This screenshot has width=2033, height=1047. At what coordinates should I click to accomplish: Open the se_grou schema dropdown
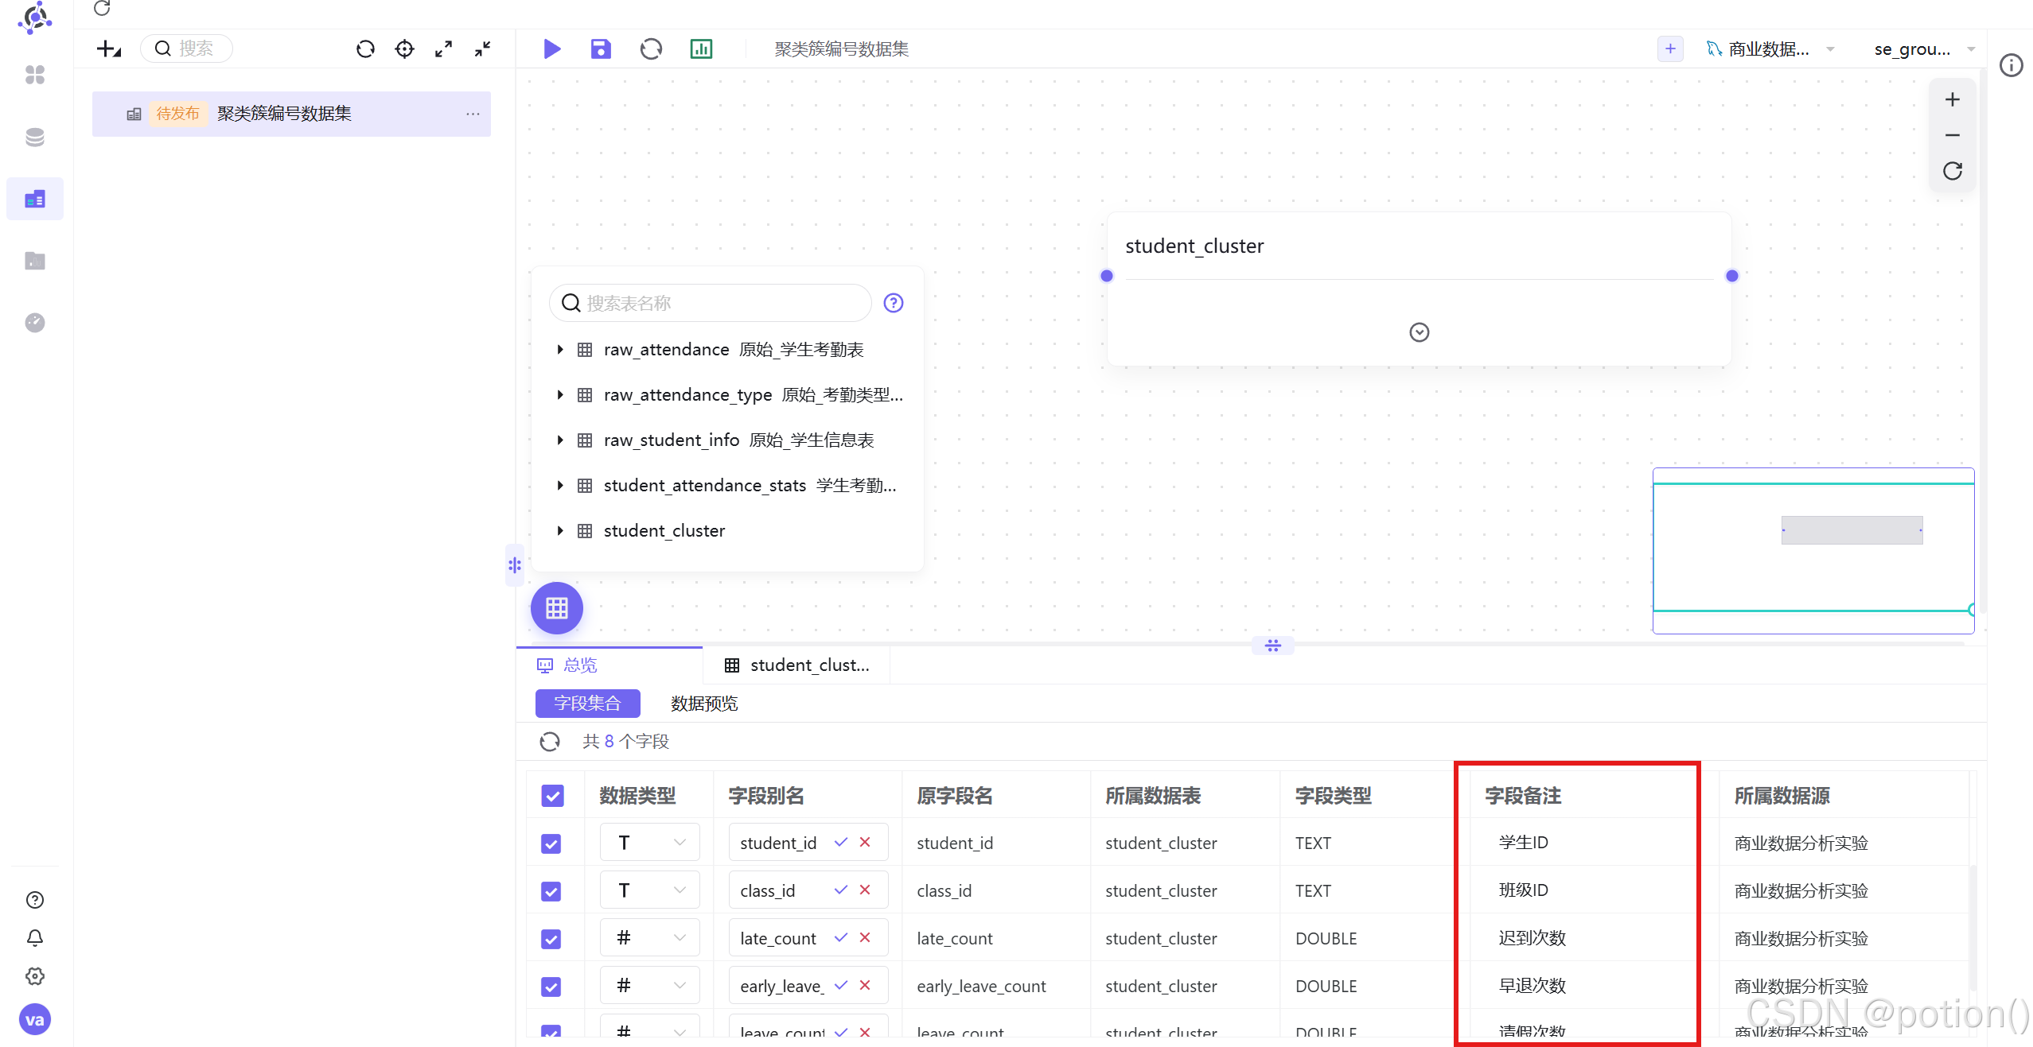click(x=1925, y=49)
